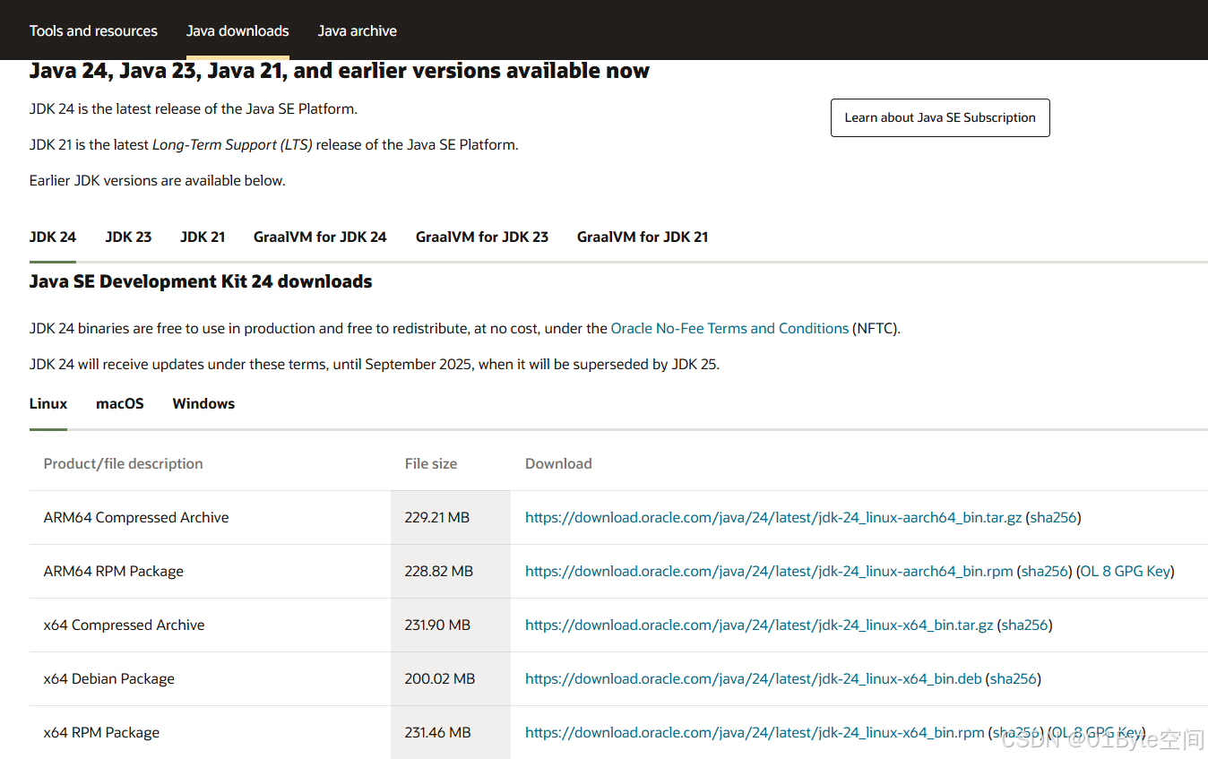
Task: Switch to the Windows platform tab
Action: [203, 403]
